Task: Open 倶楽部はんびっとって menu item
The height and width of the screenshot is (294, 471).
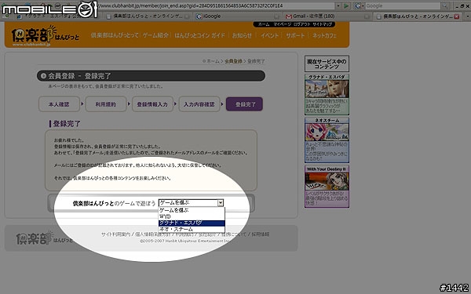Action: coord(115,35)
